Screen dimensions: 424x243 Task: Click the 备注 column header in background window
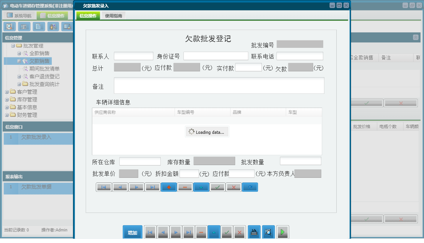point(395,57)
